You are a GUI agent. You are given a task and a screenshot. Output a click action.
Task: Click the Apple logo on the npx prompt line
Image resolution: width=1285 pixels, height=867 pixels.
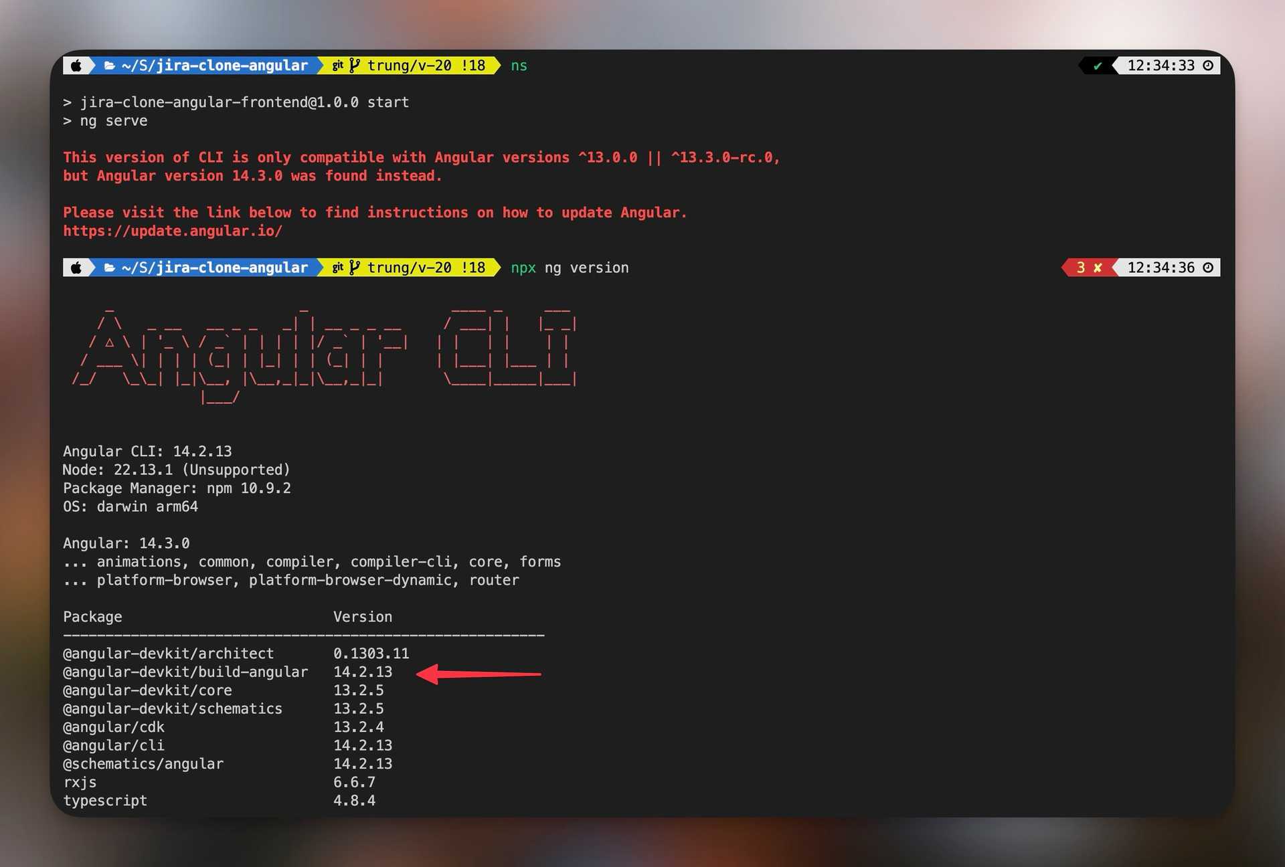coord(76,268)
